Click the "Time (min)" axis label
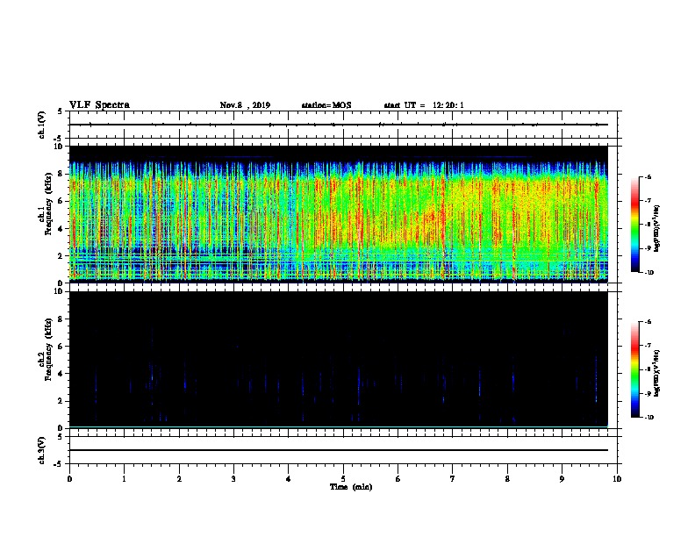The image size is (695, 537). (x=351, y=487)
